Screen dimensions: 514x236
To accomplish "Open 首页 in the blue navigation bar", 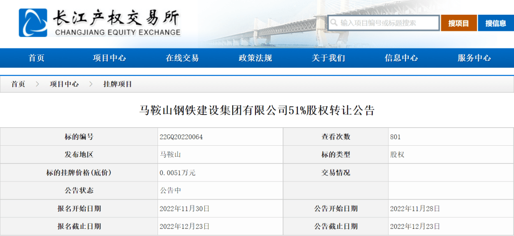I will tap(36, 58).
